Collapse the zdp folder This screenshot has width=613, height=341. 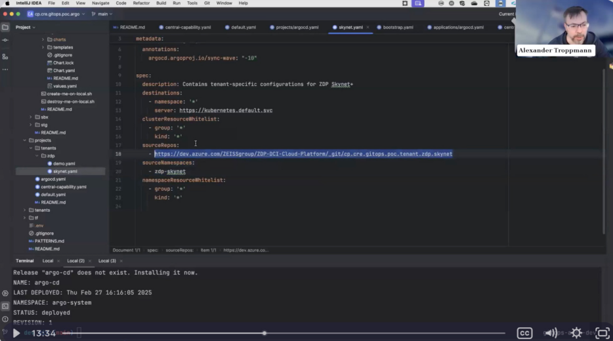pyautogui.click(x=37, y=156)
